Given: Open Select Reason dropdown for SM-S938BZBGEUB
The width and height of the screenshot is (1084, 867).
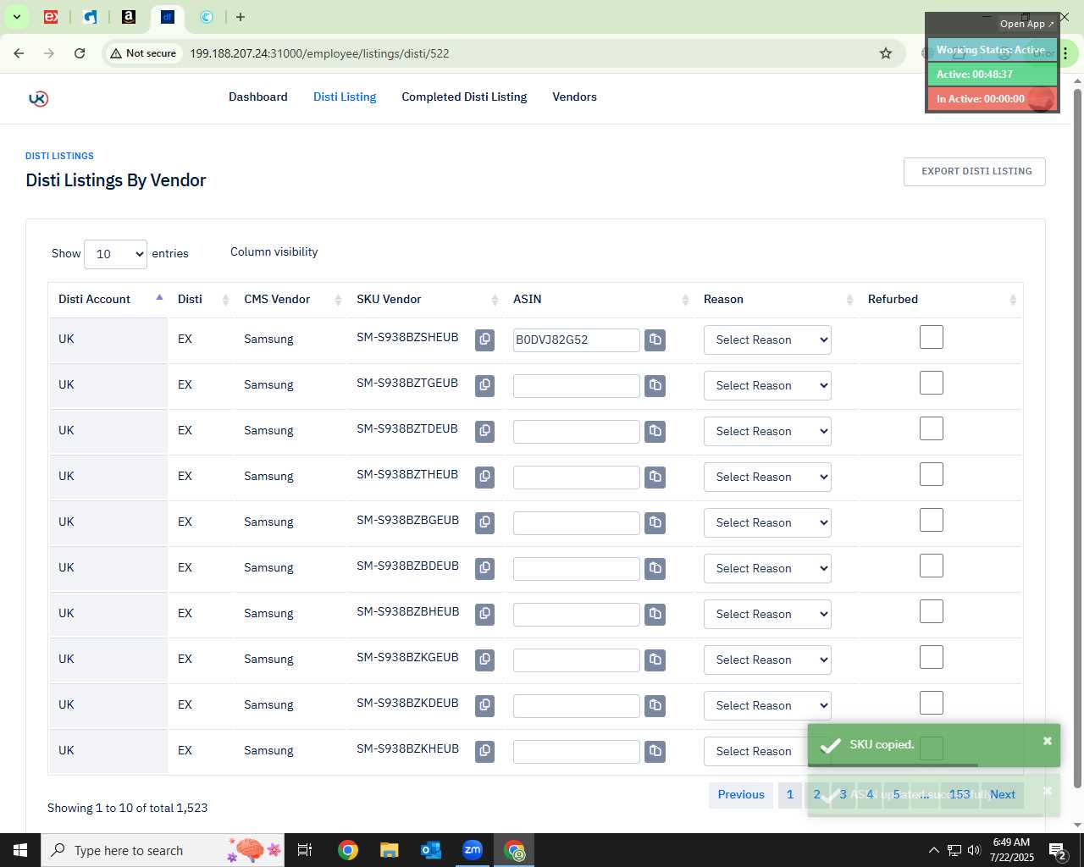Looking at the screenshot, I should point(767,522).
